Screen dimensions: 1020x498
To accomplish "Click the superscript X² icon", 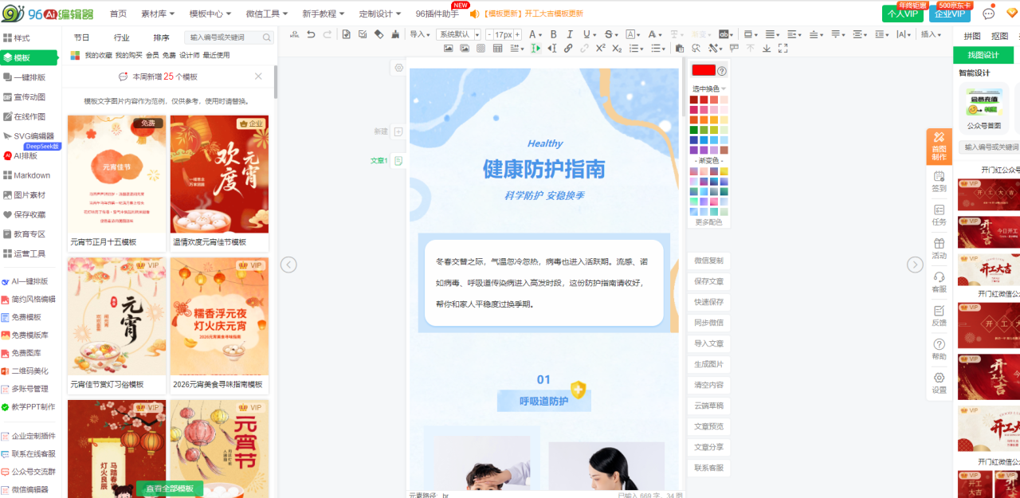I will pyautogui.click(x=600, y=49).
